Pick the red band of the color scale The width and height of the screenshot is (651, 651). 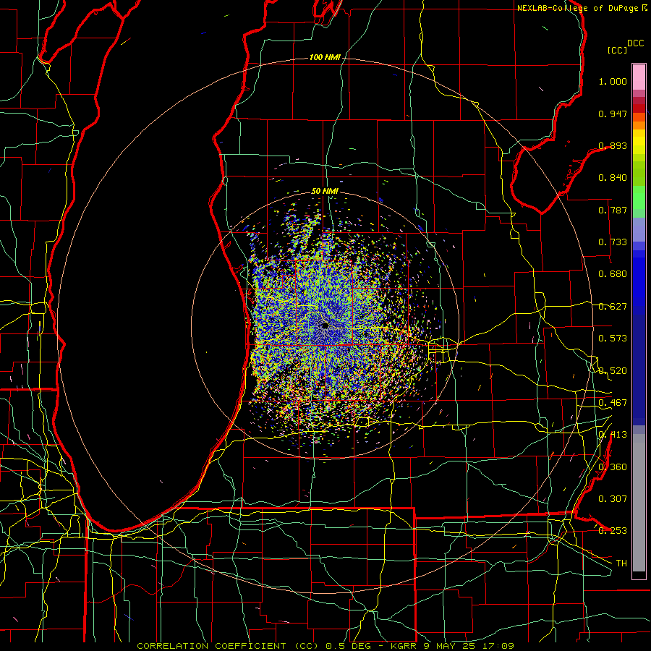(639, 109)
